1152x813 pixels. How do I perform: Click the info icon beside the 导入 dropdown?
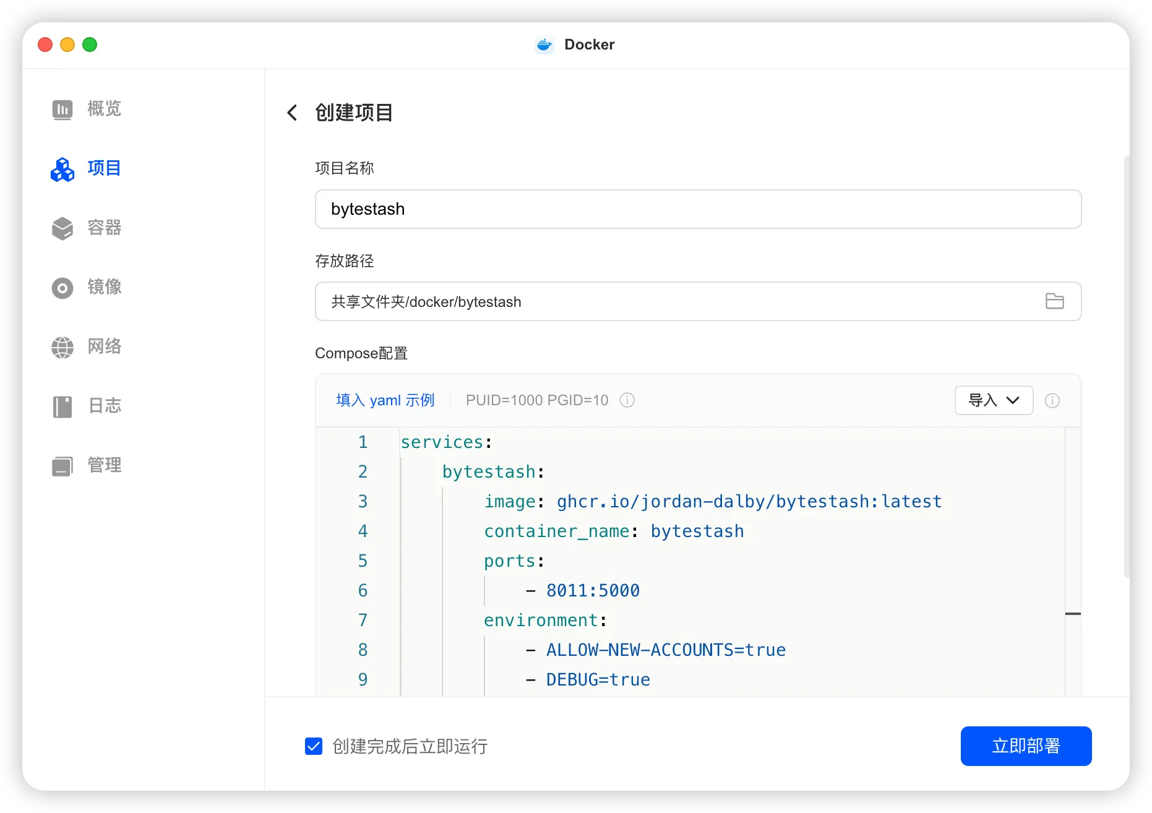pos(1052,400)
